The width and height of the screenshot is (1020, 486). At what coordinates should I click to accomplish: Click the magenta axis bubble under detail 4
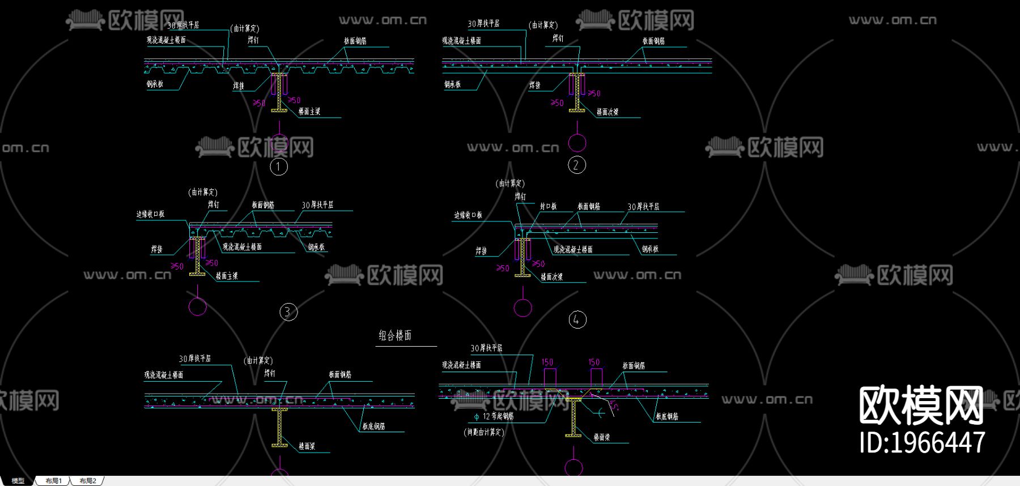(x=522, y=308)
